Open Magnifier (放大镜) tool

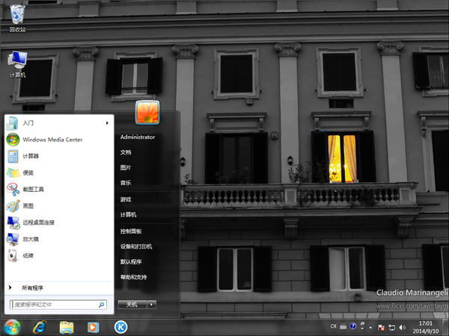click(x=31, y=239)
